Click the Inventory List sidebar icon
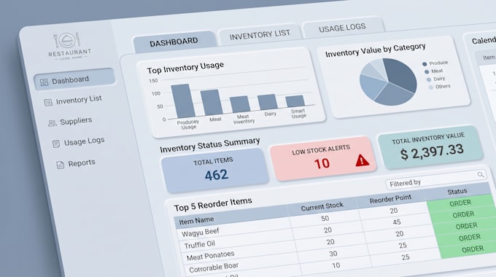Screen dimensions: 496x277 click(48, 103)
